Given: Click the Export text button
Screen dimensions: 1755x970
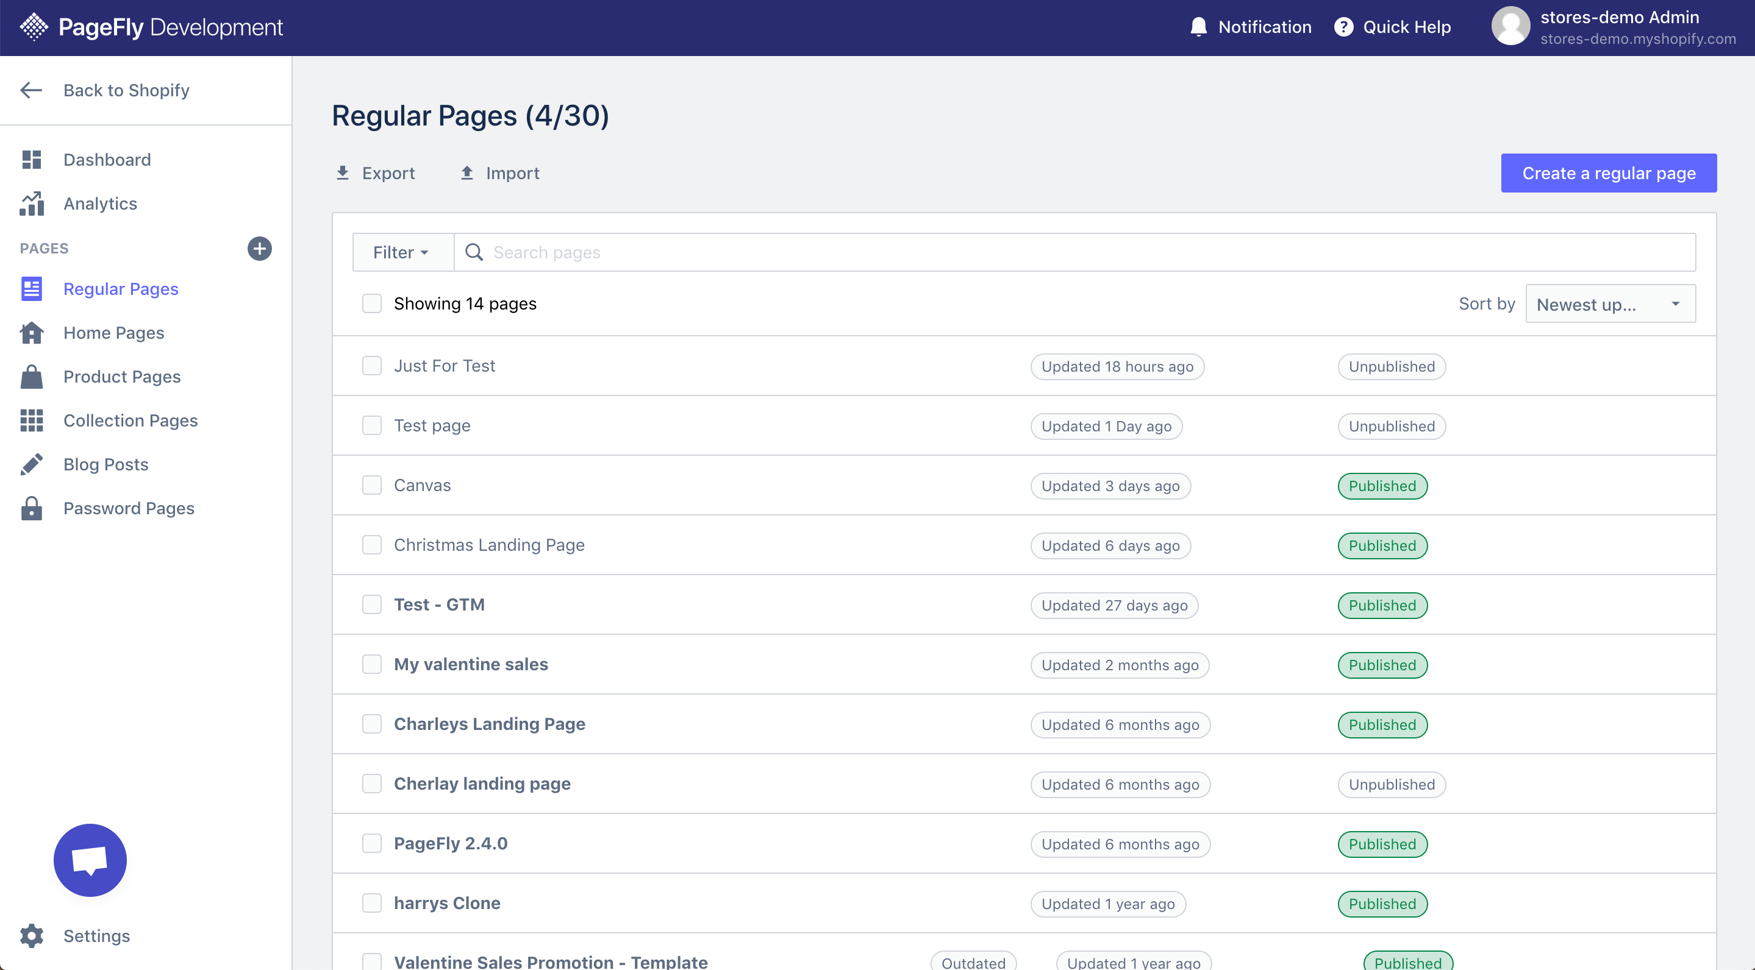Looking at the screenshot, I should (x=388, y=173).
